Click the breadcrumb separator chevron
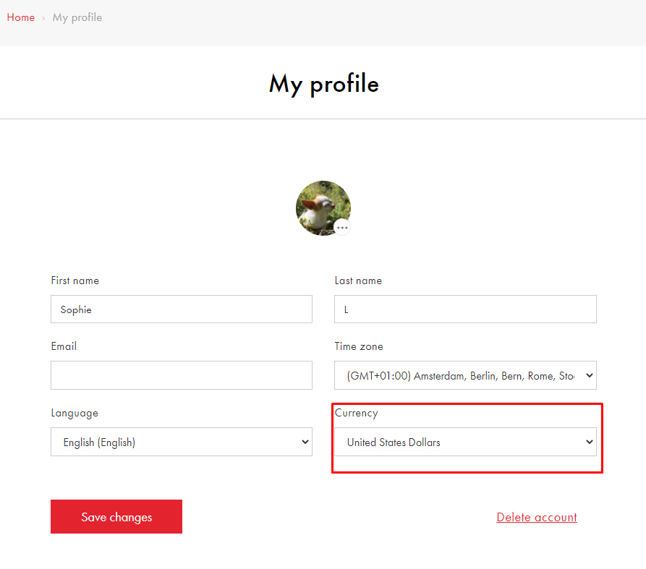The height and width of the screenshot is (569, 646). click(43, 18)
